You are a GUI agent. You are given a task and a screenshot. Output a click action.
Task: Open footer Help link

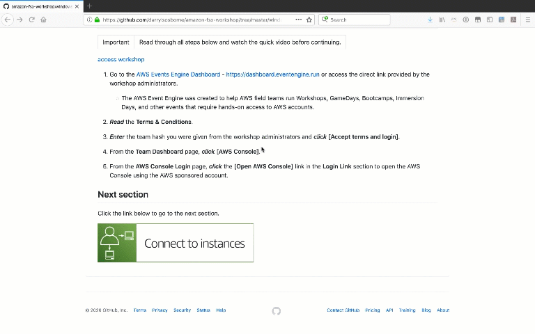tap(221, 310)
